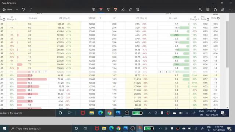
Task: Open the 74% battery indicator
Action: (x=149, y=128)
